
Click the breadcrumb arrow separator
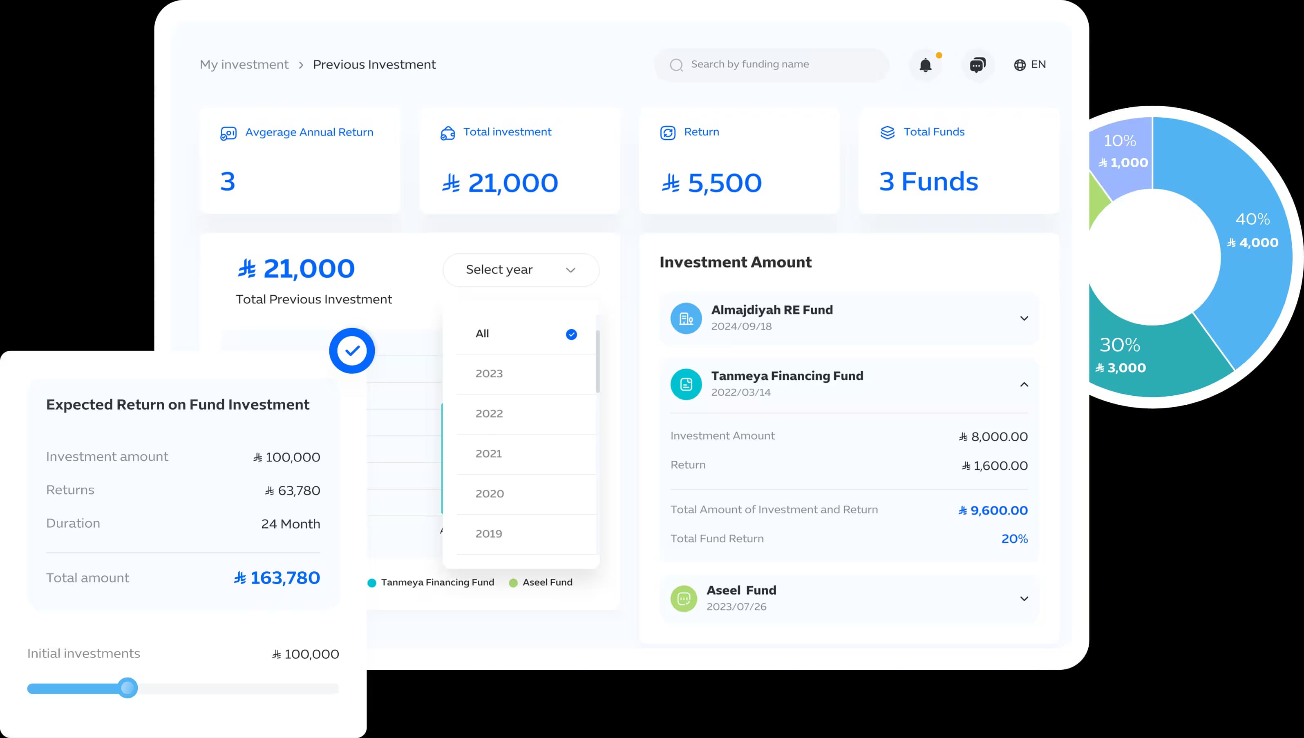tap(301, 65)
